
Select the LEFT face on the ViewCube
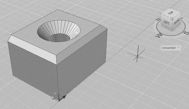[x=166, y=22]
